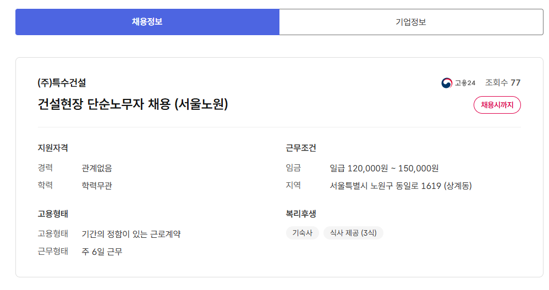Click the 근무조건 section heading
Screen dimensions: 549x290
(301, 148)
